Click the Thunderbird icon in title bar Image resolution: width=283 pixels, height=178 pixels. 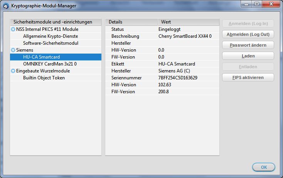tap(6, 6)
